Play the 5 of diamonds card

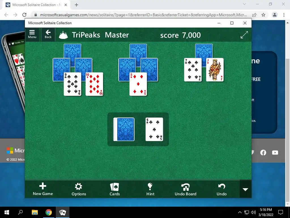click(x=138, y=84)
